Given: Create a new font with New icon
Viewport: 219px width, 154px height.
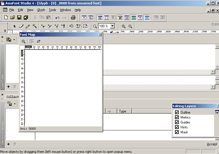Looking at the screenshot, I should click(6, 17).
